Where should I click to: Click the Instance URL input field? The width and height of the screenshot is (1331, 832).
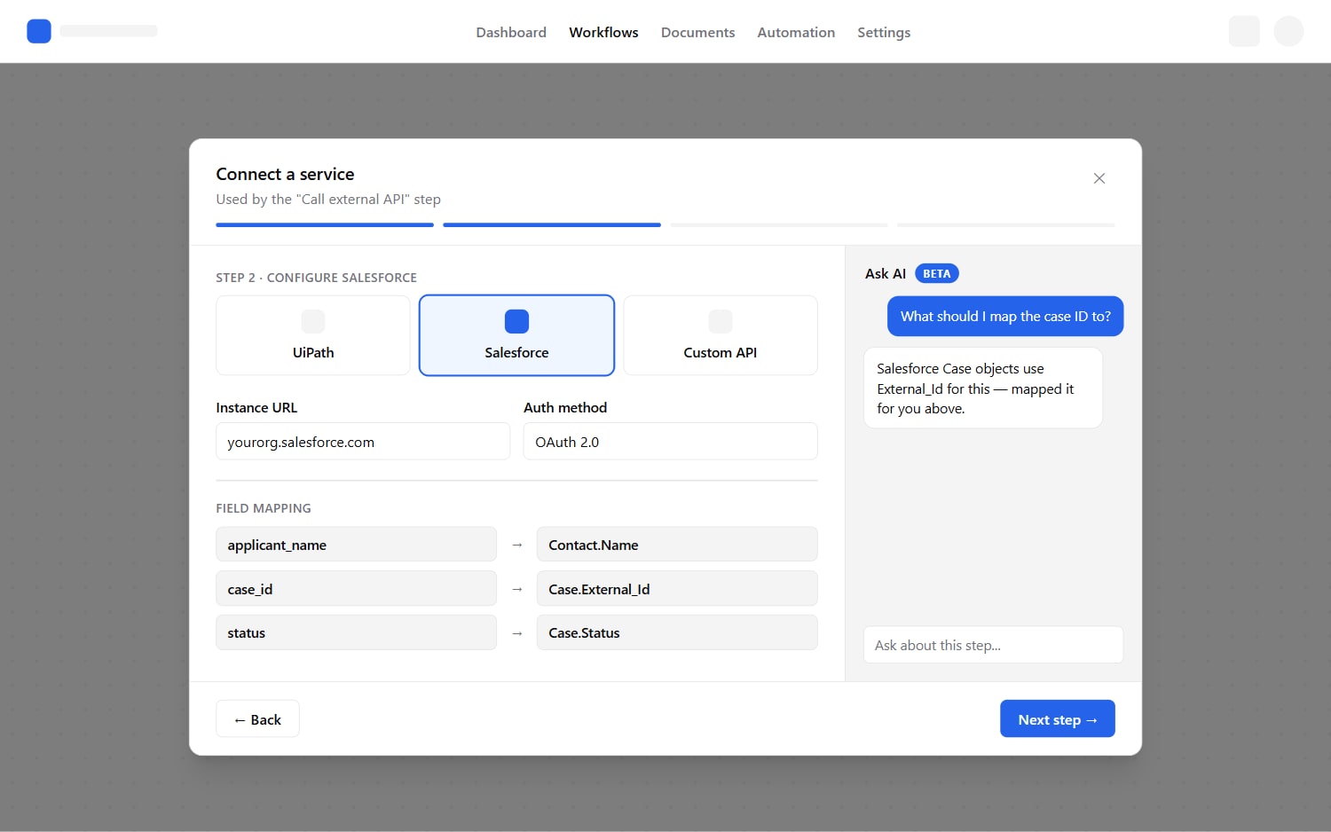pyautogui.click(x=363, y=442)
